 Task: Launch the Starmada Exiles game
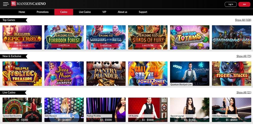231,37
